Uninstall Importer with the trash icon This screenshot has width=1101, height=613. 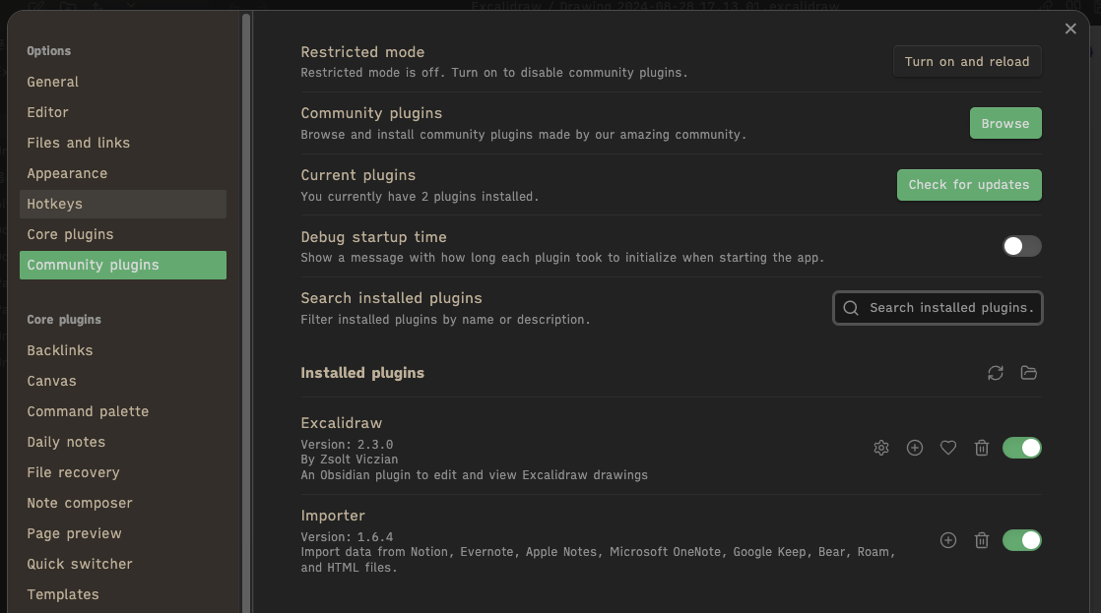click(982, 540)
